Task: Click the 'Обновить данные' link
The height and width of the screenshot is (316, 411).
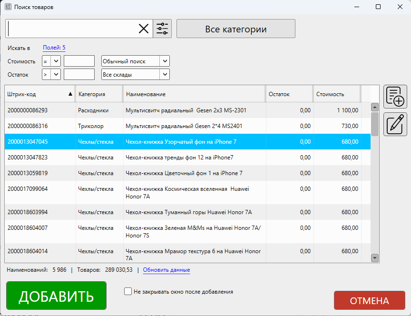Action: [x=166, y=270]
